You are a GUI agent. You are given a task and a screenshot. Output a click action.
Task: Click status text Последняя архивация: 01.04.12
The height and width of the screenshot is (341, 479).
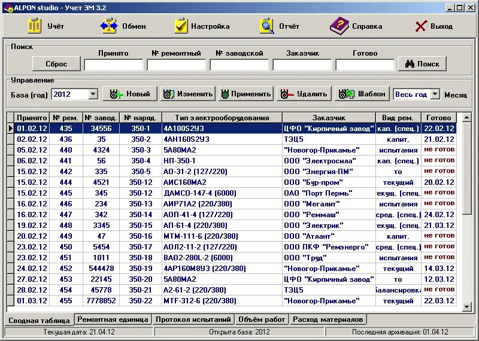pyautogui.click(x=400, y=332)
